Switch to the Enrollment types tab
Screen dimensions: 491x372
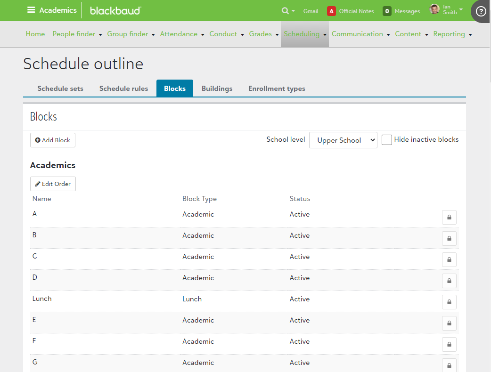point(277,89)
